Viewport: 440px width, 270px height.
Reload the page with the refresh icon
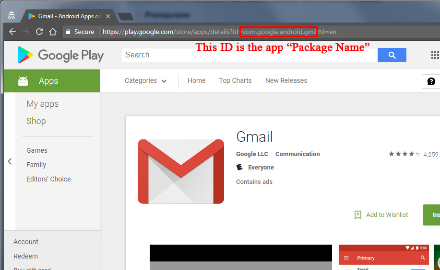(x=39, y=32)
